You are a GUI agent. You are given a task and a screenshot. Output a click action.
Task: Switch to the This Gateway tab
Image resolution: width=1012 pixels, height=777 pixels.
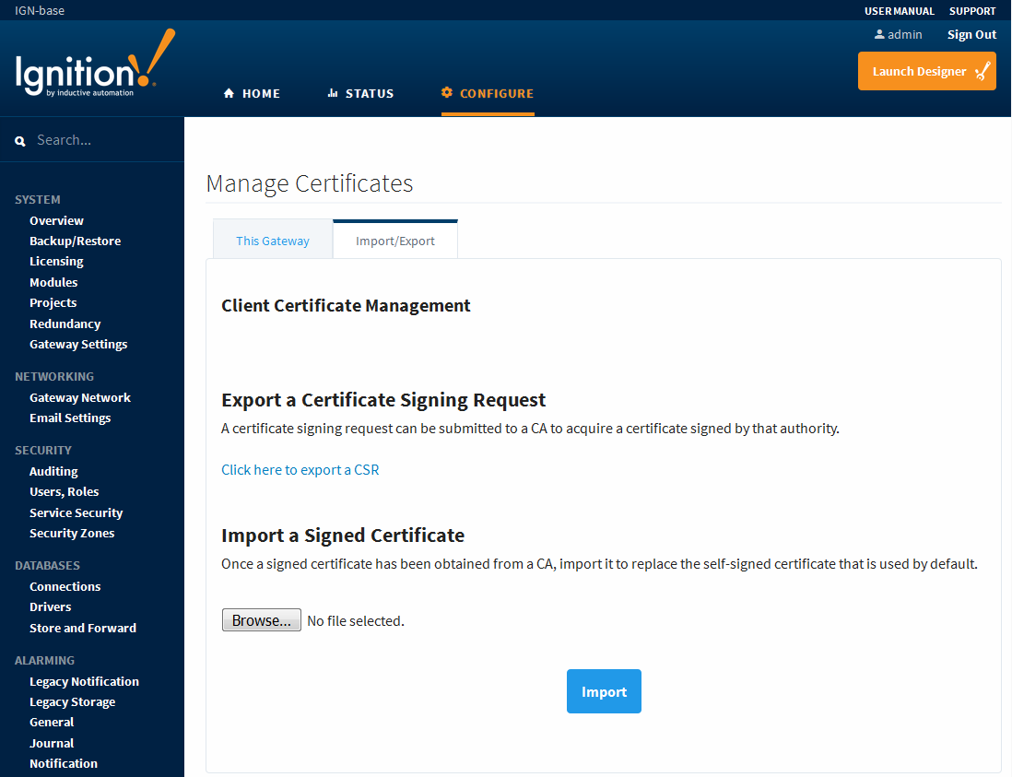272,240
